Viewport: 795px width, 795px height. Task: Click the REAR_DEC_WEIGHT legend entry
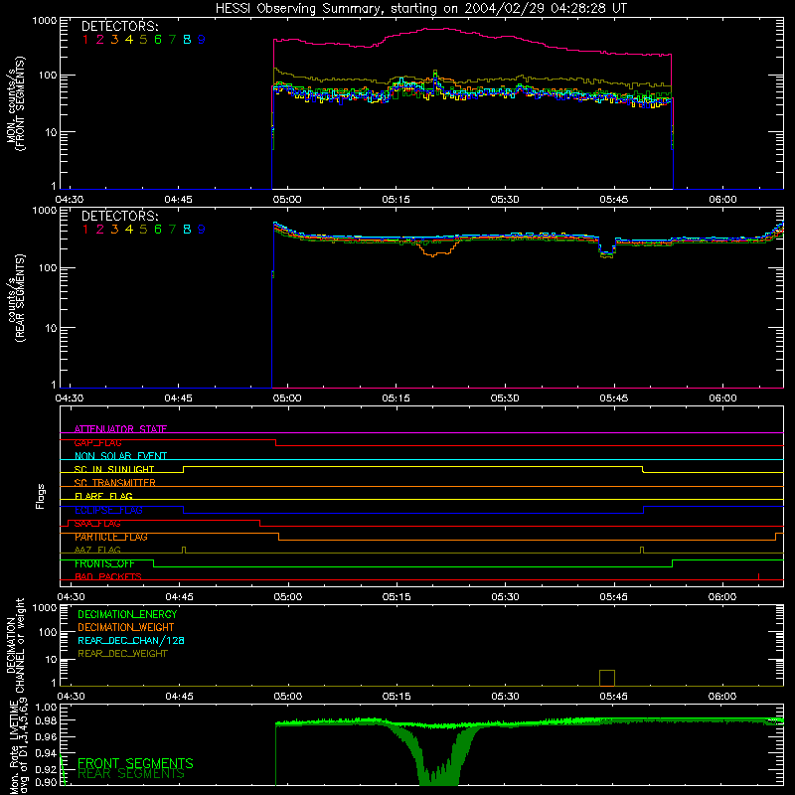point(122,654)
